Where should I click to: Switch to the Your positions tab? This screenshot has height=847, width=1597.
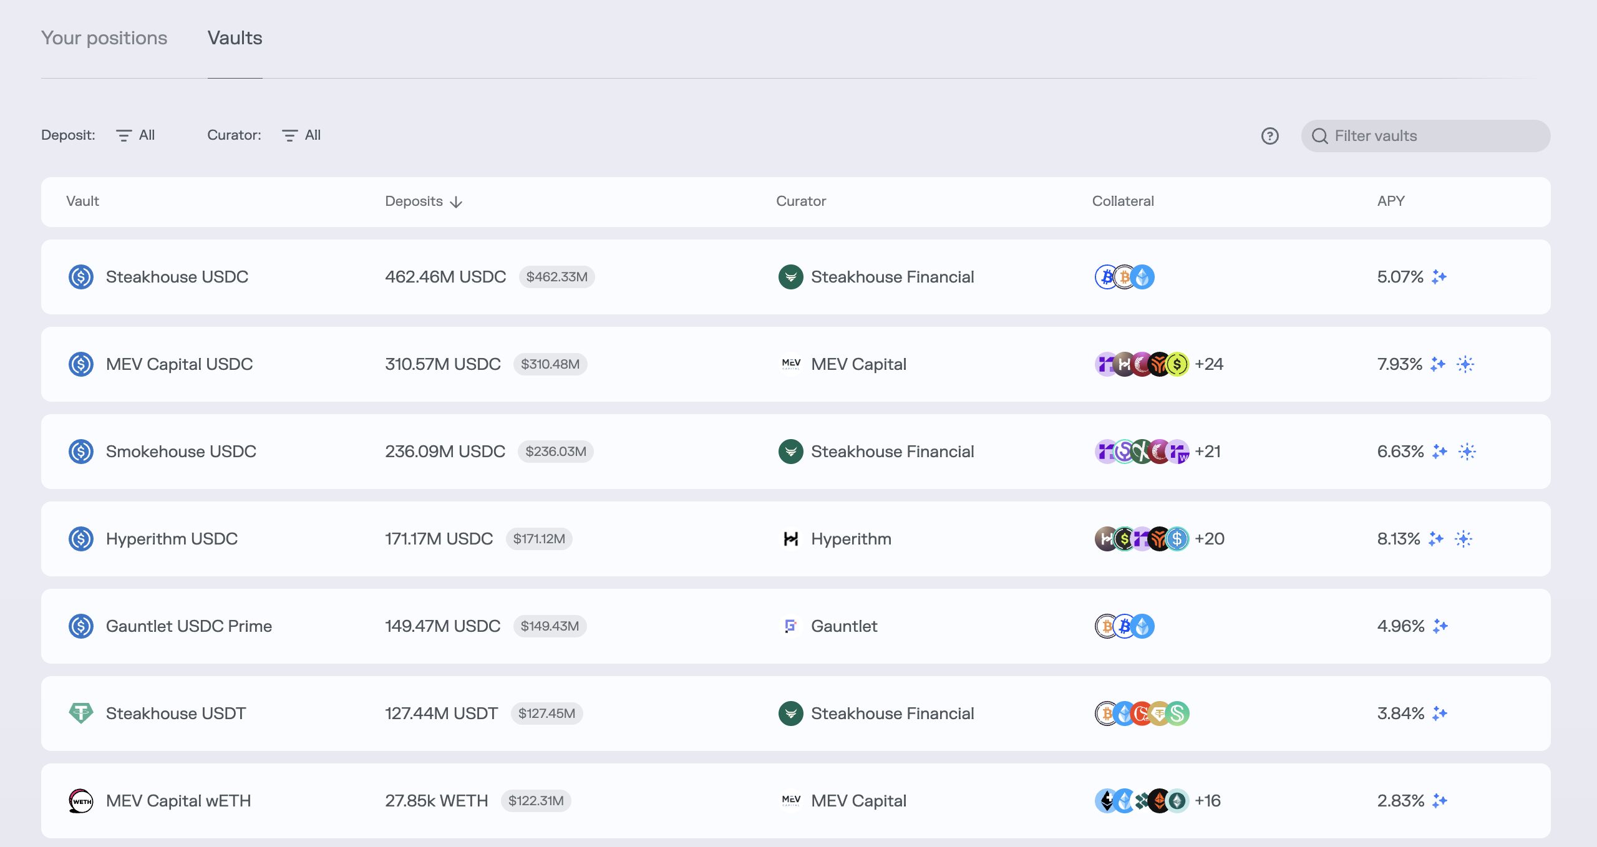tap(104, 38)
